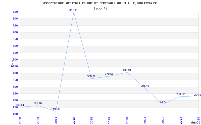Image resolution: width=201 pixels, height=125 pixels.
Task: Click the 550 y-axis tick label
Action: 15,53
